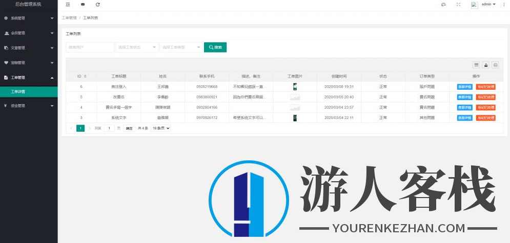The width and height of the screenshot is (510, 243).
Task: Focus the search user input field
Action: [x=90, y=47]
